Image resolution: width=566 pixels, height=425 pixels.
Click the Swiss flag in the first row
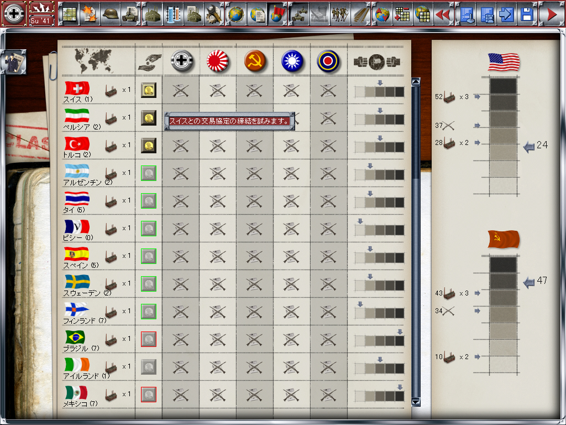pyautogui.click(x=77, y=88)
